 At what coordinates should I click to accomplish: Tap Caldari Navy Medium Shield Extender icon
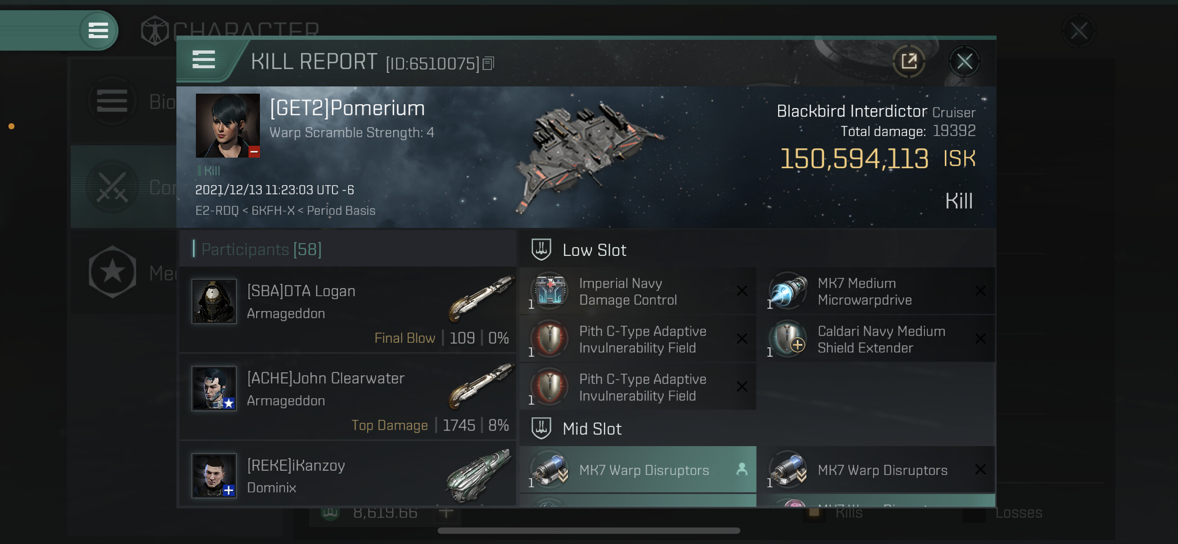(x=788, y=339)
